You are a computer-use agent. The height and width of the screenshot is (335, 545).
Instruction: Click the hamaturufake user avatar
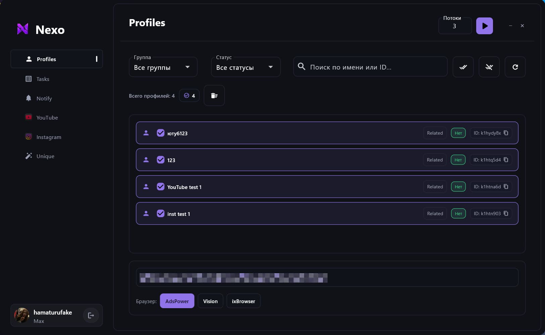pos(22,315)
